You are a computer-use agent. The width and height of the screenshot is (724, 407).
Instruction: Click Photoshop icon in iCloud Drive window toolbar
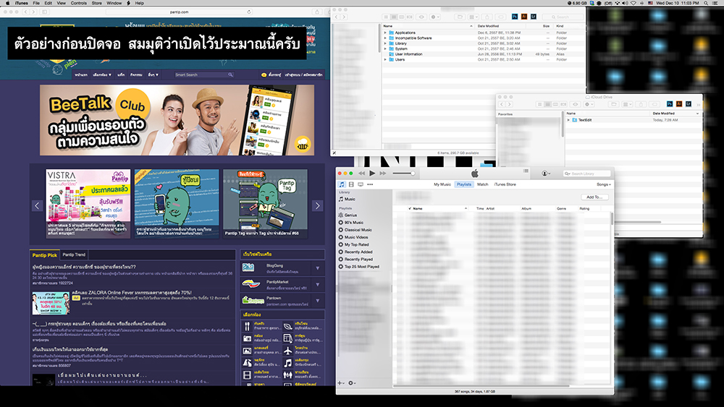670,104
